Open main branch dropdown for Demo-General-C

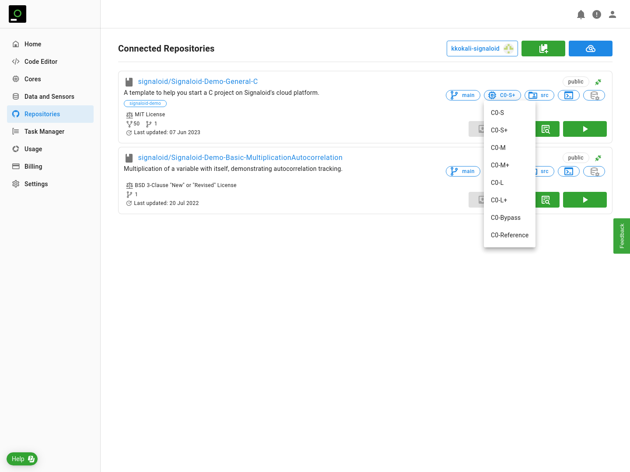(463, 95)
